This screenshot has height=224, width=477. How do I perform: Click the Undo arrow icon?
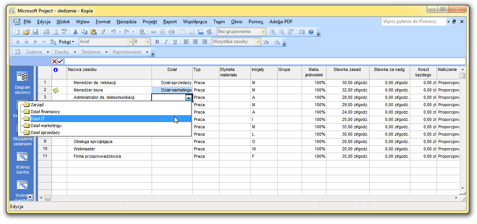[113, 32]
